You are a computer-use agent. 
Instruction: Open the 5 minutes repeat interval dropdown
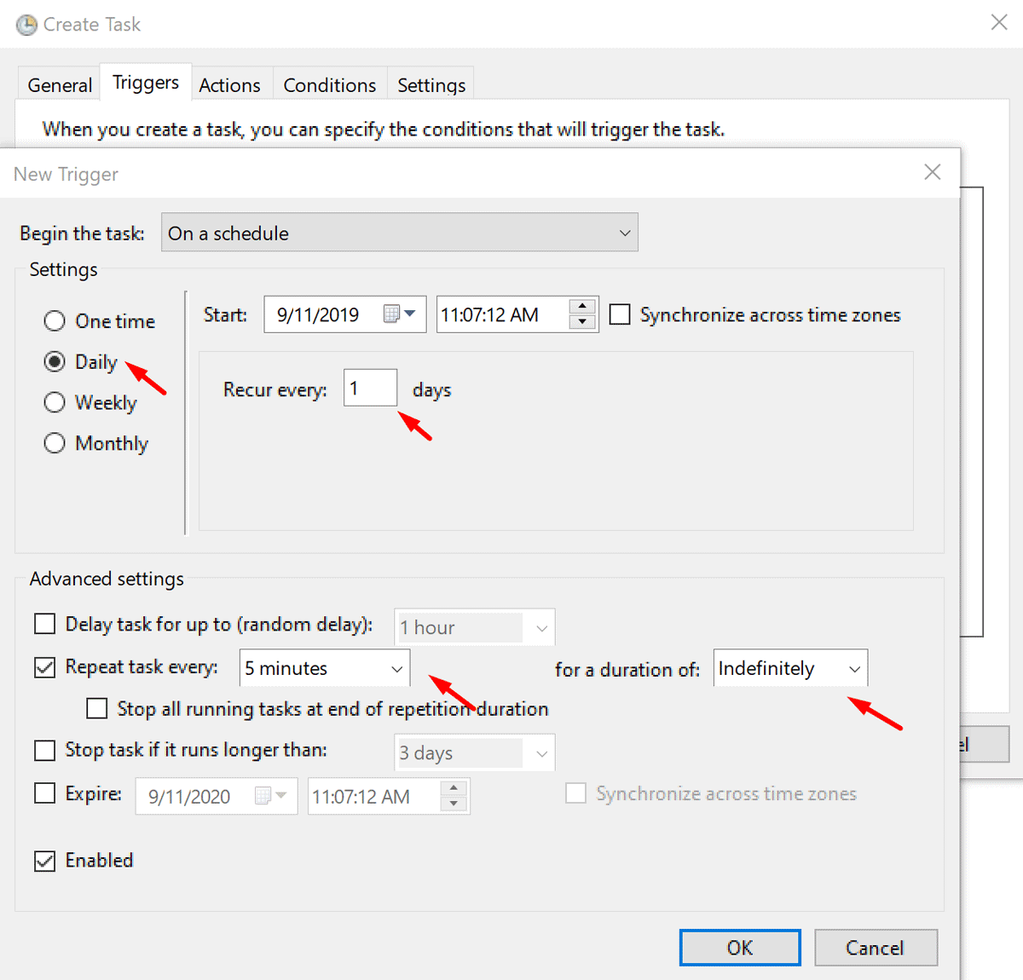coord(395,668)
